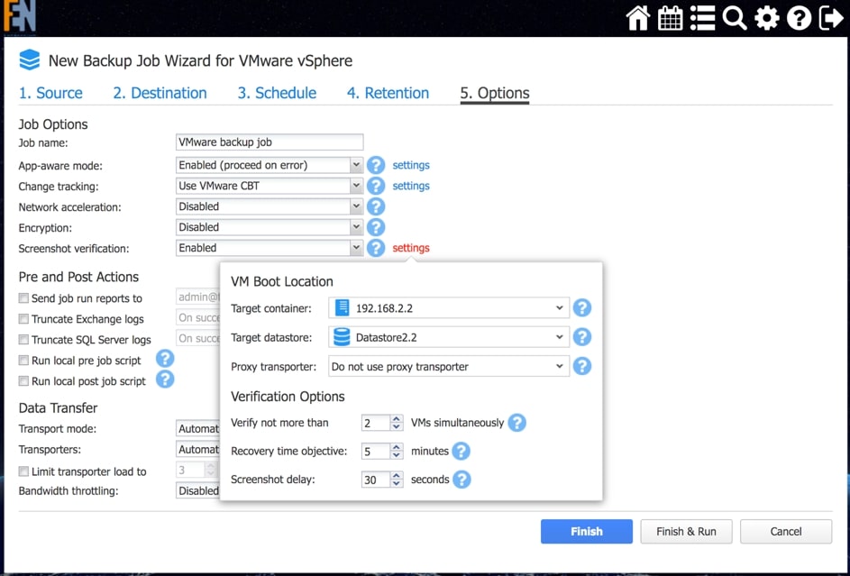Enable Send job run reports checkbox
Screen dimensions: 850x576
pyautogui.click(x=24, y=298)
